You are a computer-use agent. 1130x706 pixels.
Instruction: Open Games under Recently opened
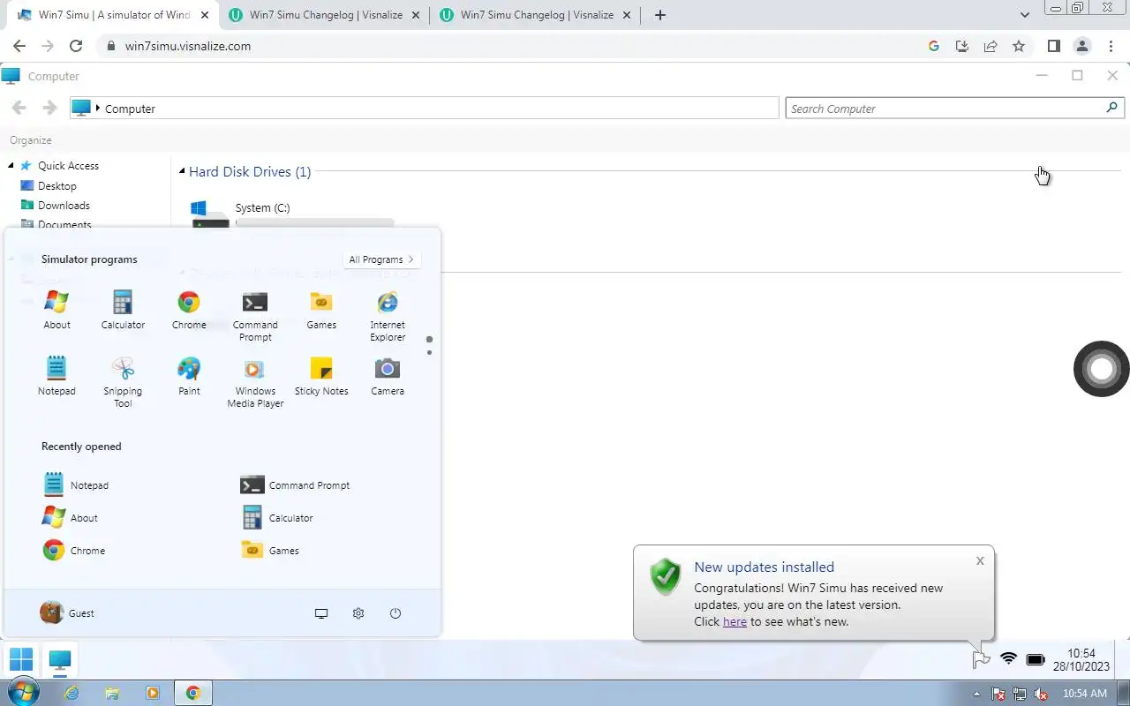[x=270, y=550]
